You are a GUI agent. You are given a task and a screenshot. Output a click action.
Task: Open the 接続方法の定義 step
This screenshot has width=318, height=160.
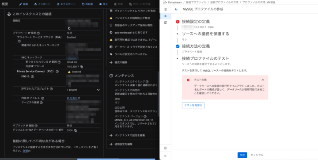196,46
